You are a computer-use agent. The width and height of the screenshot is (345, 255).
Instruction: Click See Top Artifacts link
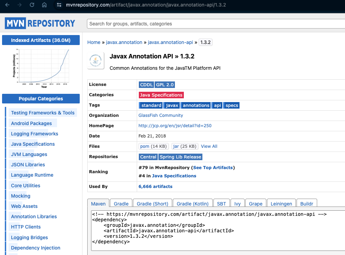pyautogui.click(x=213, y=167)
